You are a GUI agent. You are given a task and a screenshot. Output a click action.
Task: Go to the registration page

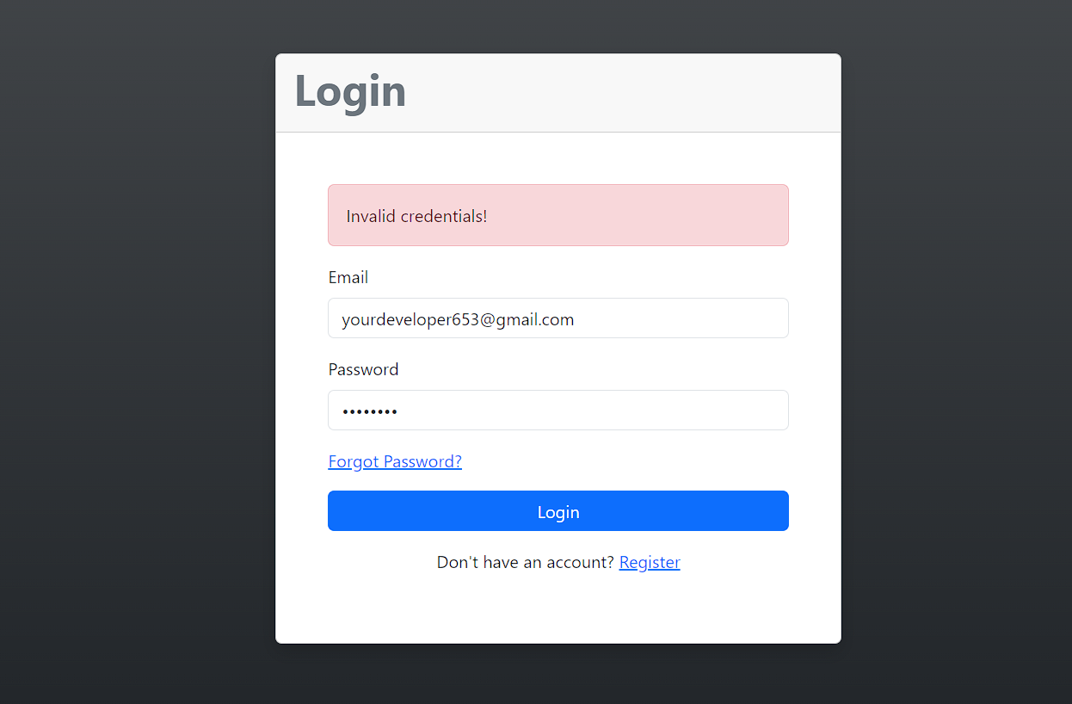coord(650,561)
